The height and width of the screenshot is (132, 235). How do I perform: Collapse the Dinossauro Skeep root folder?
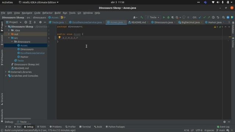click(6, 26)
